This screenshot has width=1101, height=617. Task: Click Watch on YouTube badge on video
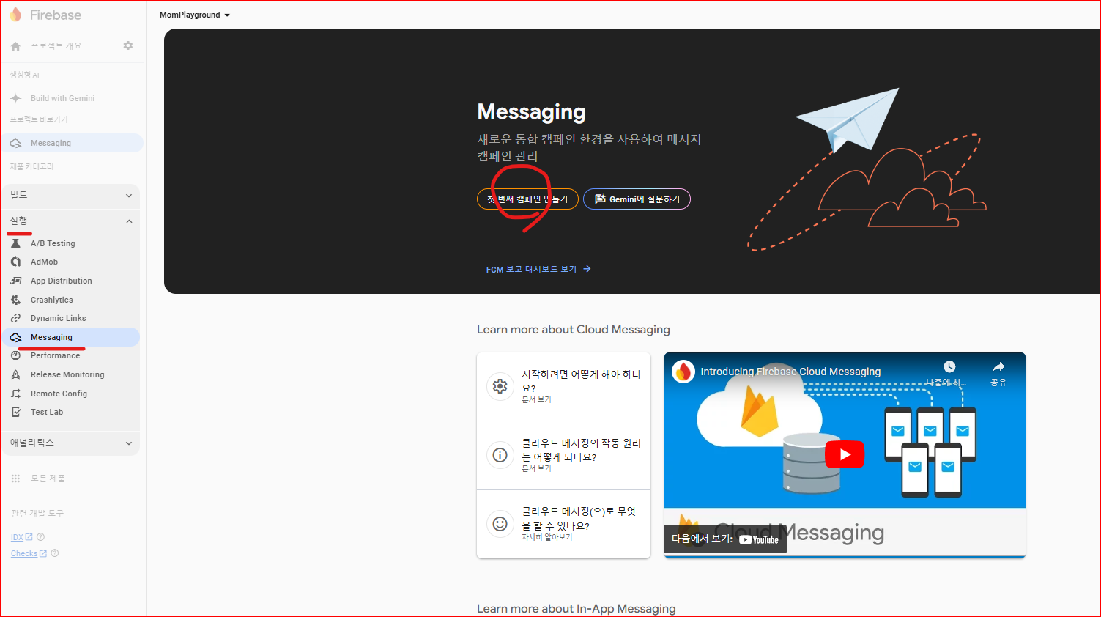tap(725, 539)
